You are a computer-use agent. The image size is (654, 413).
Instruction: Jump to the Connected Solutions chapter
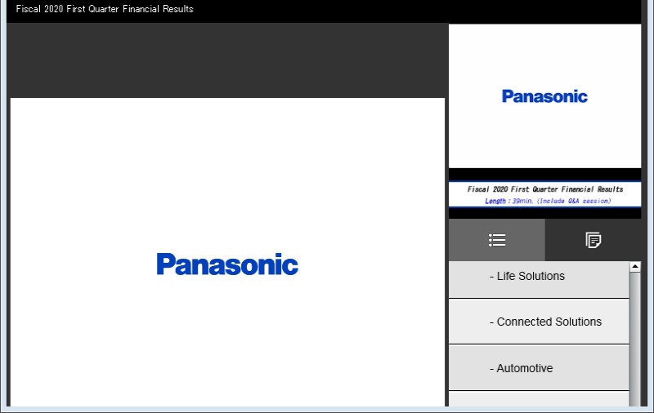(x=539, y=322)
